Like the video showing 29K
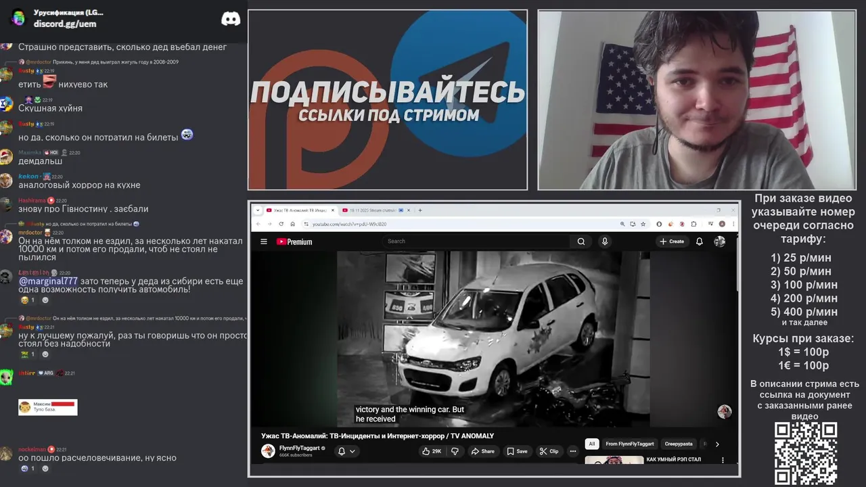The width and height of the screenshot is (866, 487). (x=431, y=451)
